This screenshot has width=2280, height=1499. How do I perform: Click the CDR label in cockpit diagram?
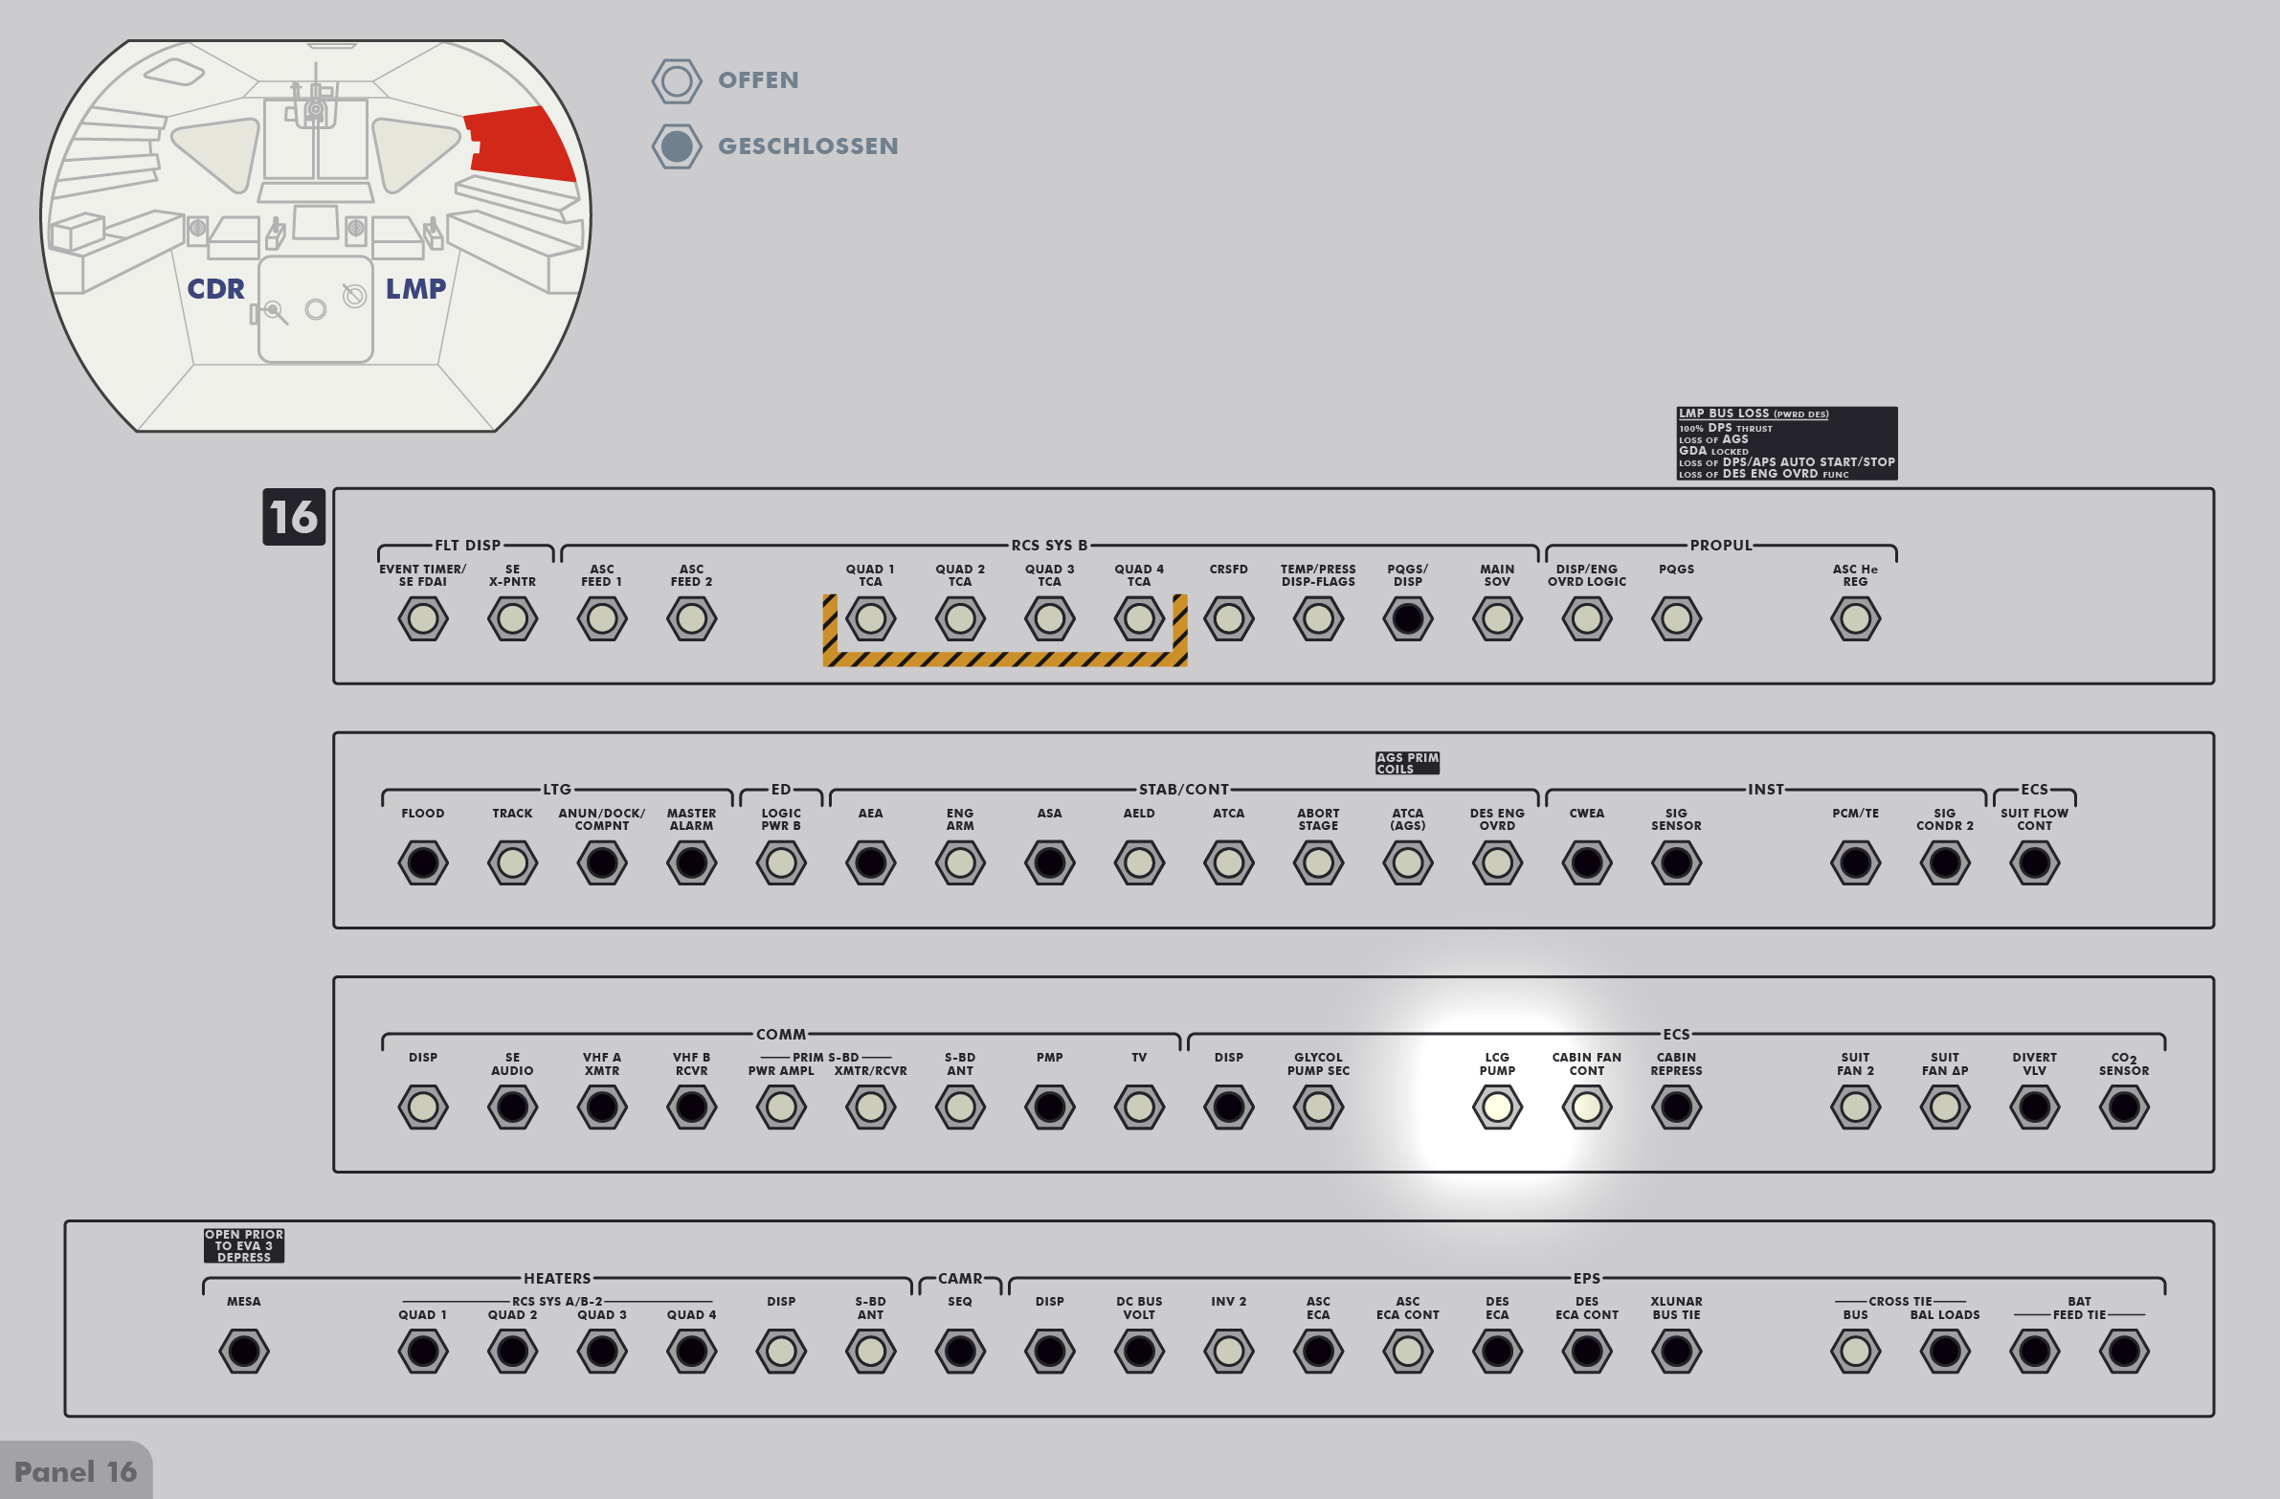[215, 288]
